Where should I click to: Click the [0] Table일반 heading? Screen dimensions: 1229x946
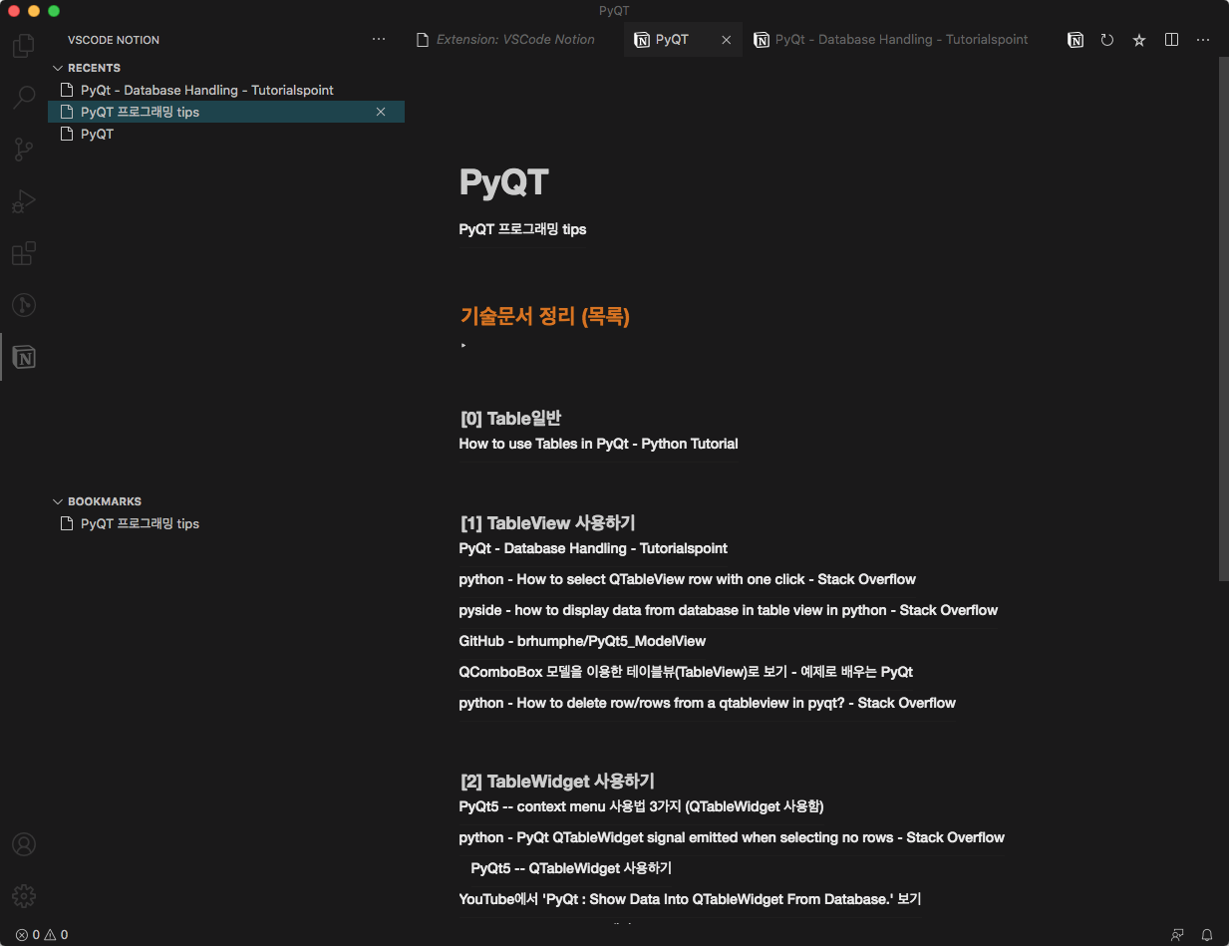pyautogui.click(x=513, y=419)
